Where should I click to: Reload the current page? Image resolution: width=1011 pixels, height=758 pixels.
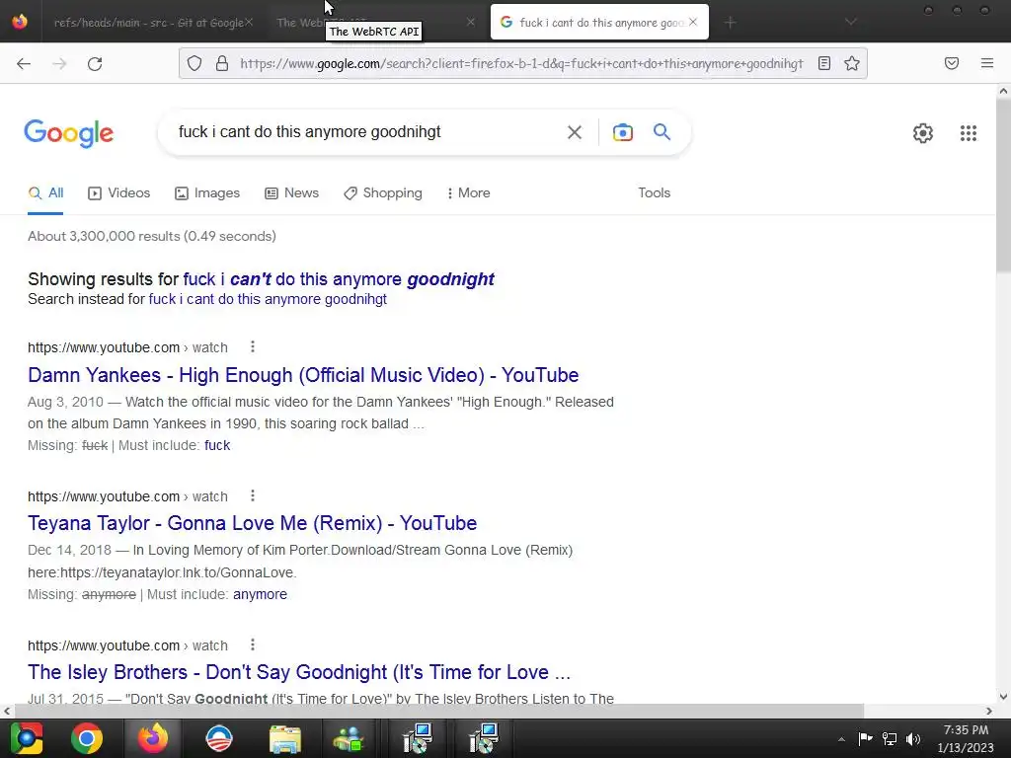(x=95, y=63)
